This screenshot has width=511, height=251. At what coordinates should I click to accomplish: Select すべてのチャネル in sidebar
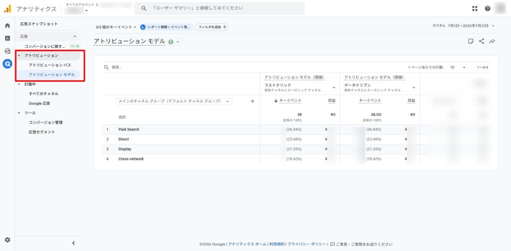[x=43, y=94]
